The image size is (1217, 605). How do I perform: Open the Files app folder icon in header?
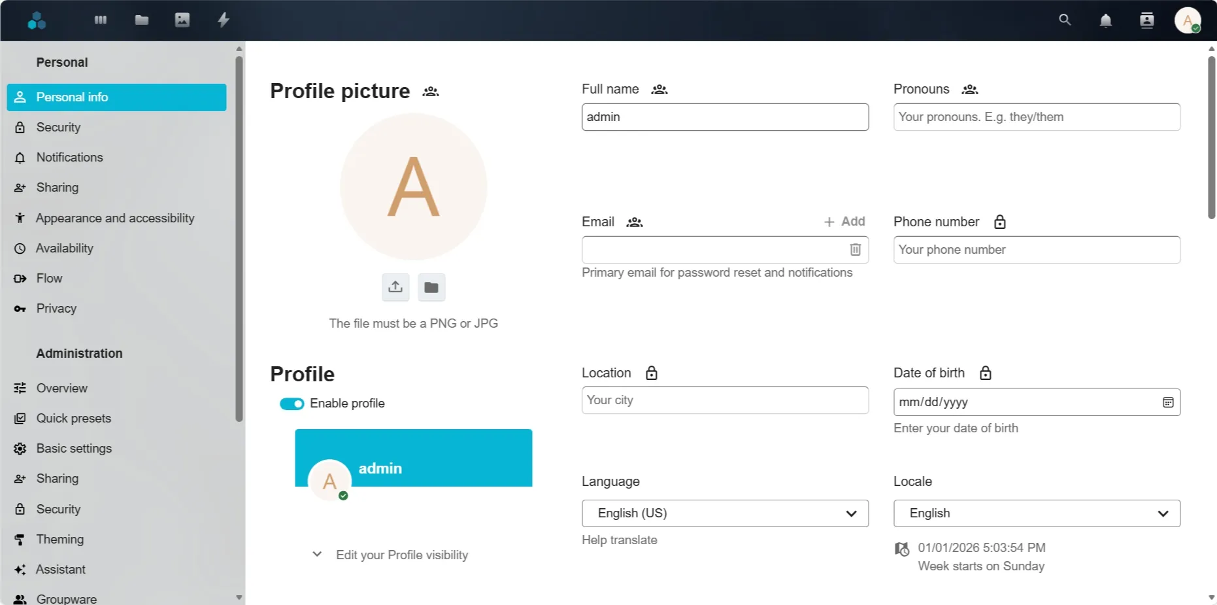(141, 20)
